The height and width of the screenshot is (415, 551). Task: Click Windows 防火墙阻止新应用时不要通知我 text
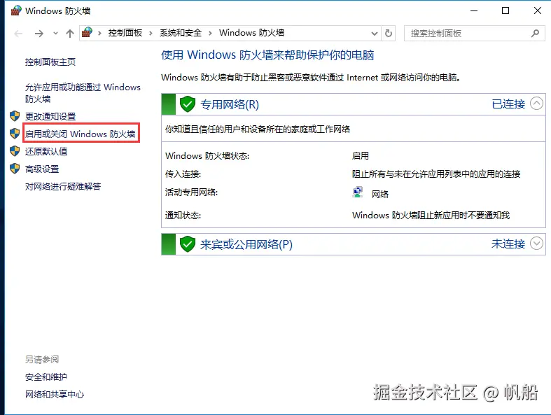(x=431, y=215)
